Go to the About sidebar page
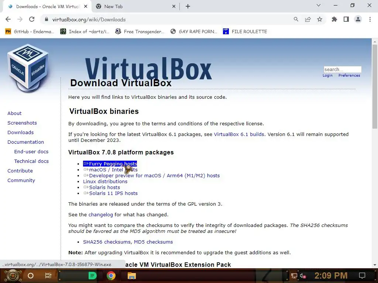The height and width of the screenshot is (283, 378). pos(14,113)
